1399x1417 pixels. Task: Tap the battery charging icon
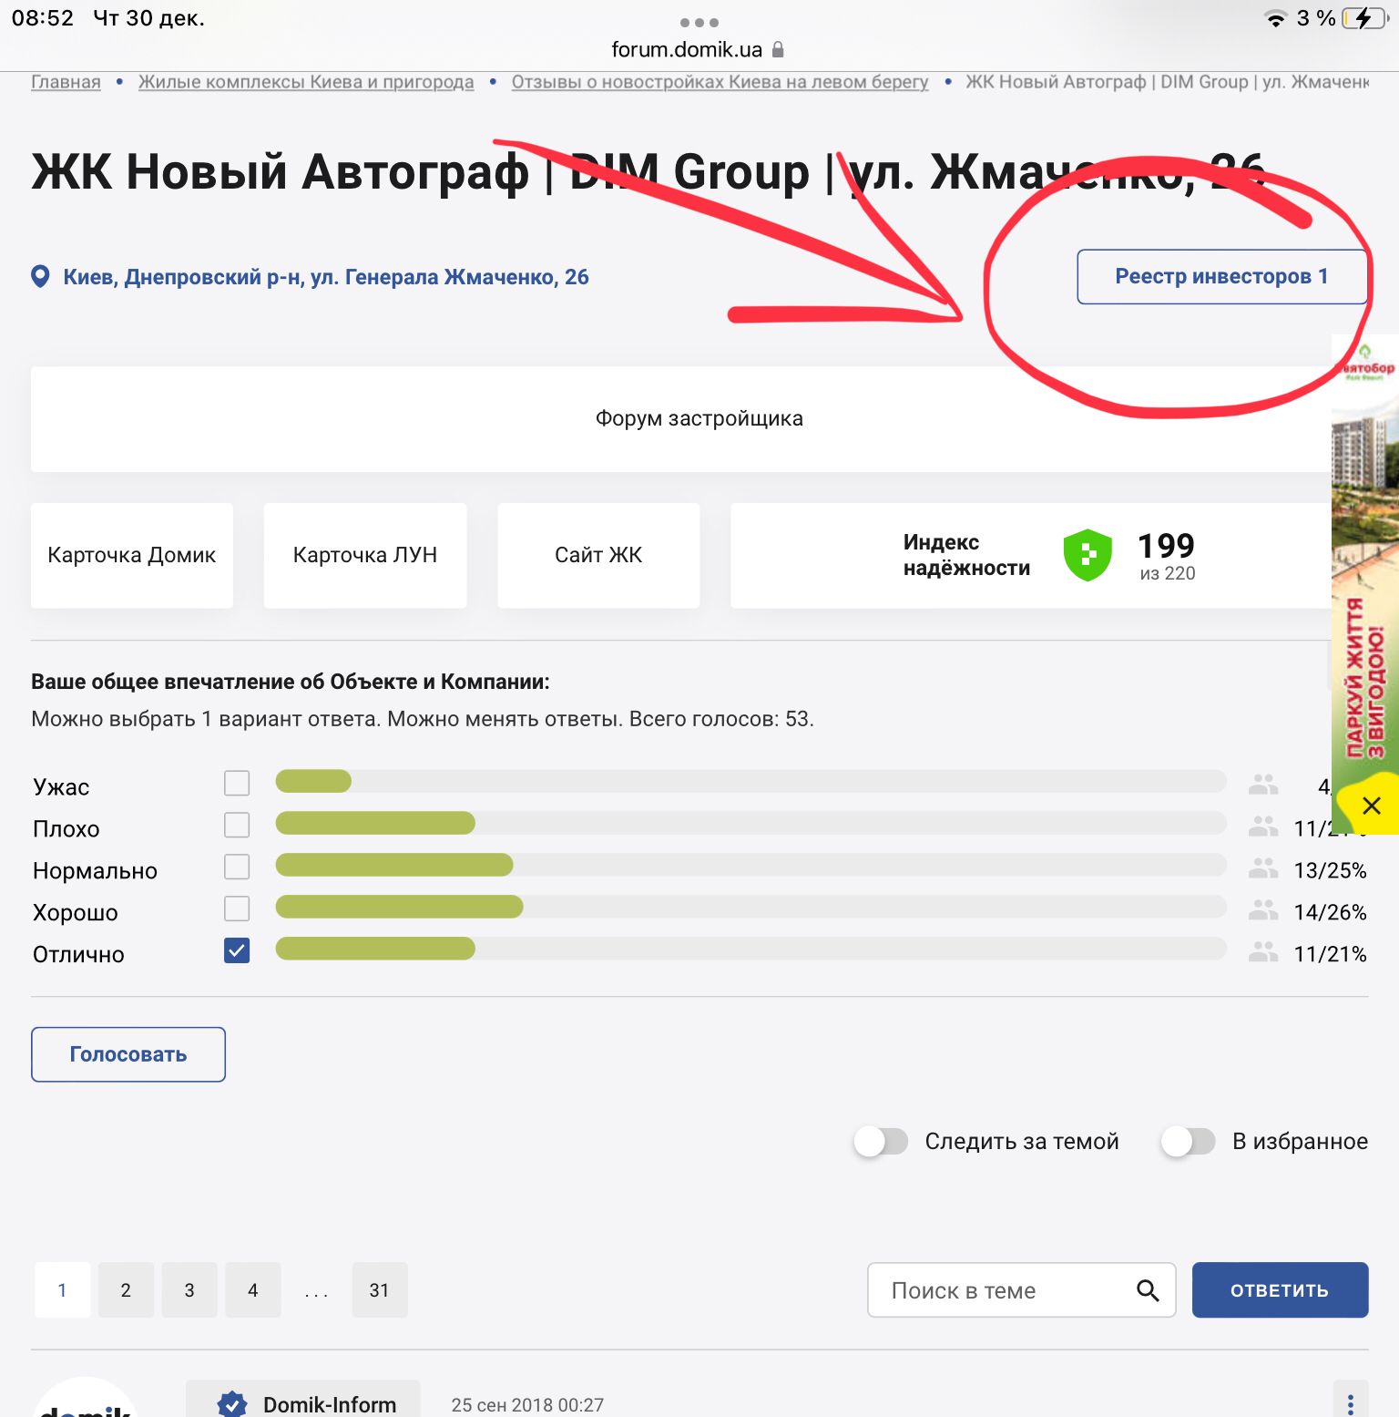tap(1365, 18)
